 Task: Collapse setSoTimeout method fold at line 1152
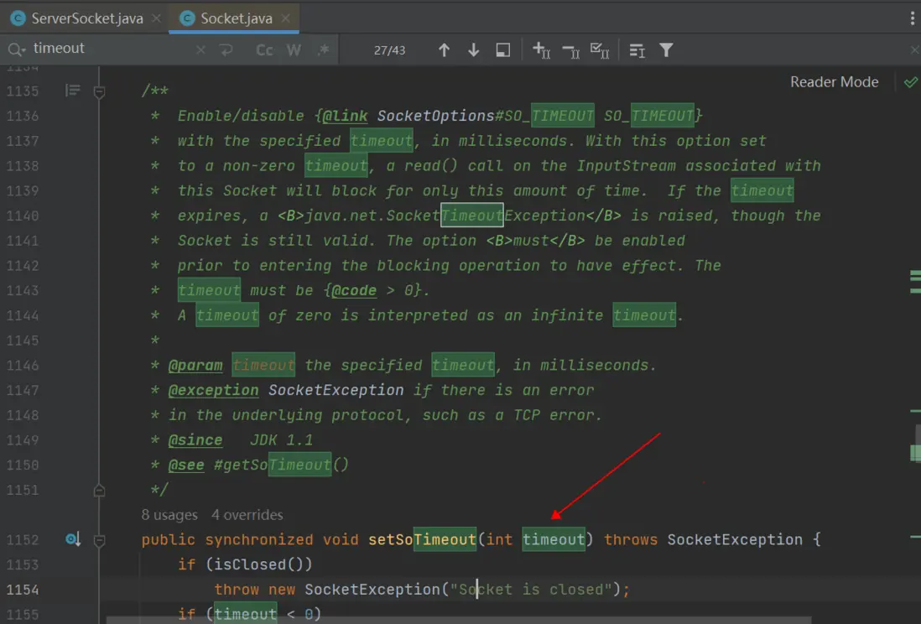tap(100, 539)
